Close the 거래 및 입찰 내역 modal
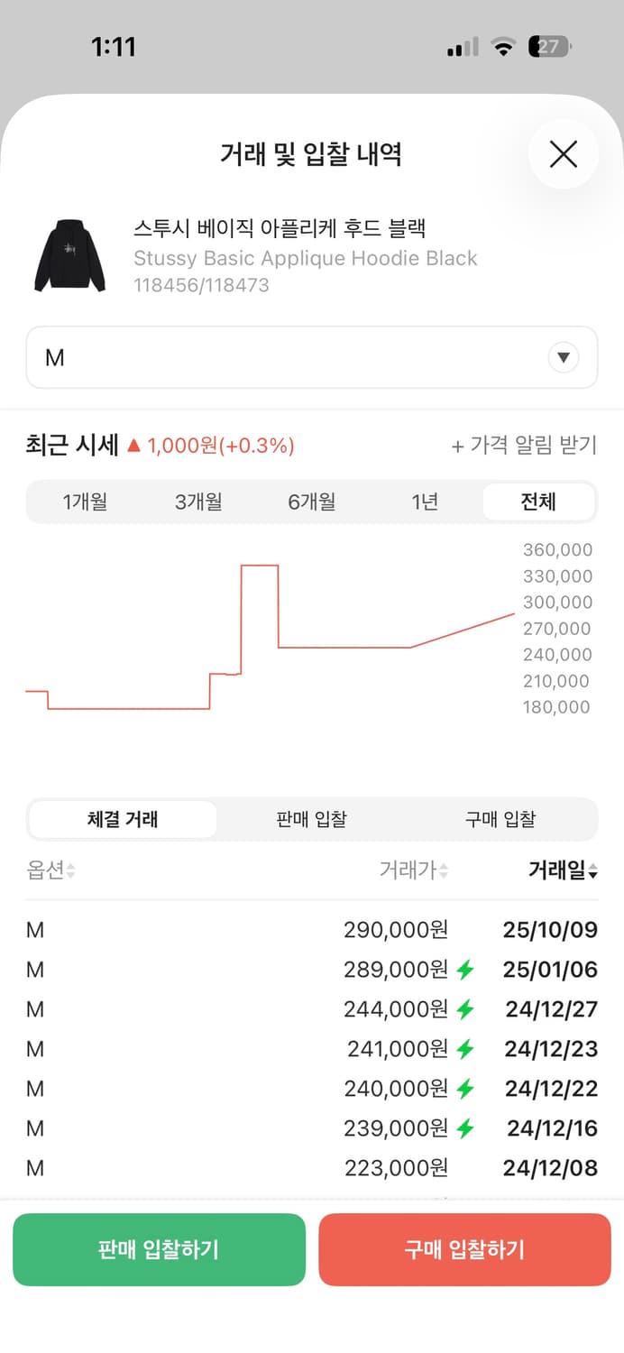624x1353 pixels. point(563,154)
